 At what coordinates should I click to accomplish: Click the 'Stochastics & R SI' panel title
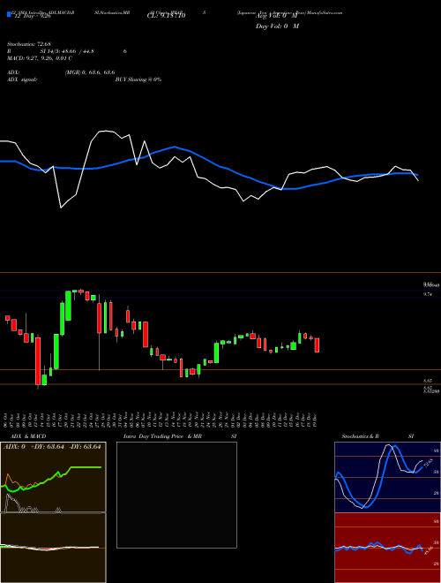(377, 436)
